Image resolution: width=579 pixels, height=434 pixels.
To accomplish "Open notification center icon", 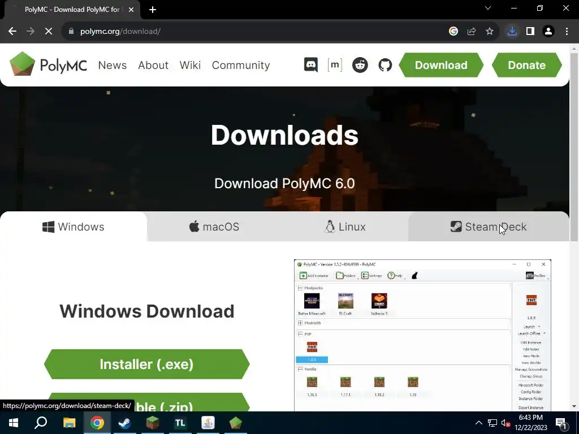I will click(x=561, y=423).
